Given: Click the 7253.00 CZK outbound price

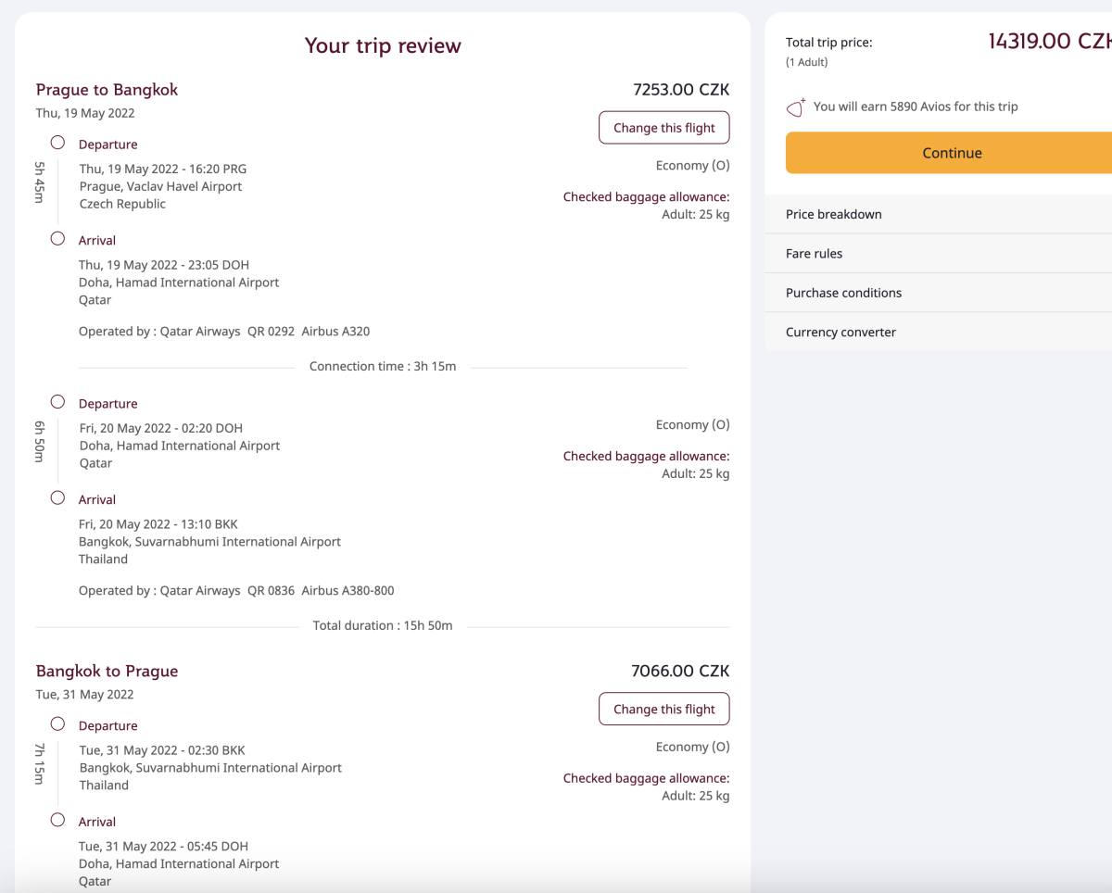Looking at the screenshot, I should (x=681, y=90).
